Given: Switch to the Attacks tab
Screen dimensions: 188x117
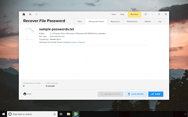Looking at the screenshot, I should pyautogui.click(x=148, y=21).
